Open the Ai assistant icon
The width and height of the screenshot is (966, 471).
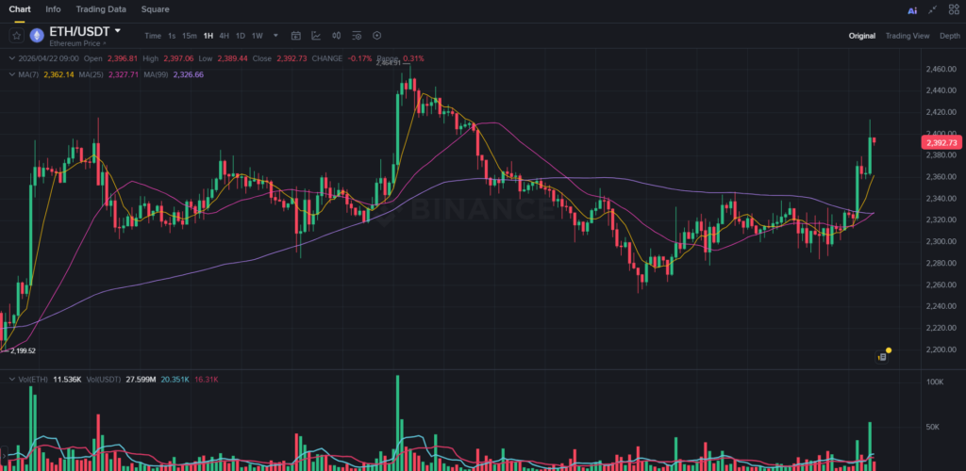(x=912, y=10)
